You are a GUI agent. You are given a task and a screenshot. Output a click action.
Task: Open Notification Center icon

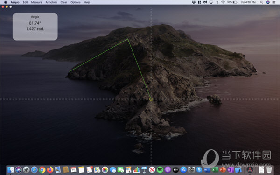273,2
